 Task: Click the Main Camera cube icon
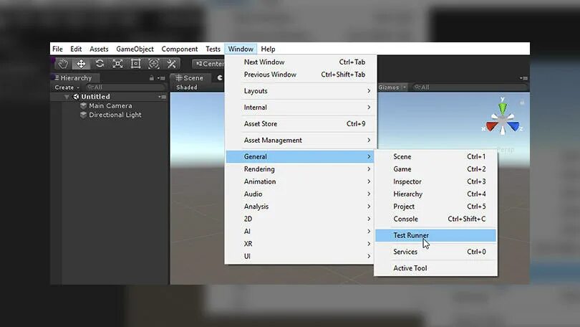84,105
